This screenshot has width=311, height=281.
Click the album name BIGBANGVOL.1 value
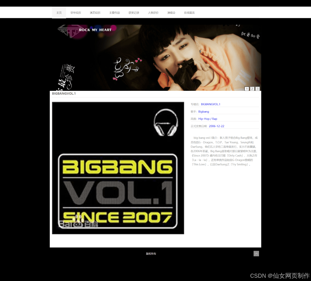click(x=211, y=104)
